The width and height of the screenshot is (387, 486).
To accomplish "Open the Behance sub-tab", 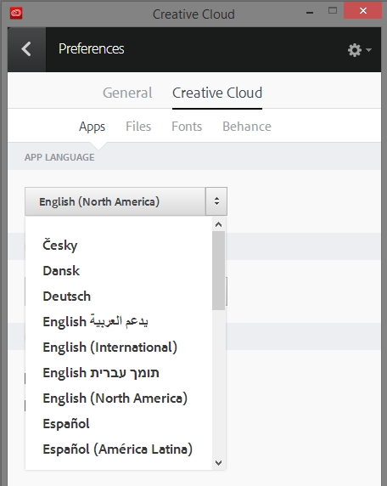I will point(247,127).
